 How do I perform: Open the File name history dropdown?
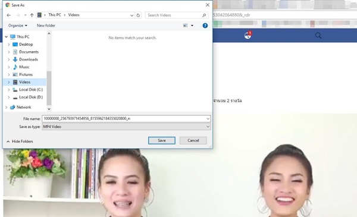pos(208,118)
